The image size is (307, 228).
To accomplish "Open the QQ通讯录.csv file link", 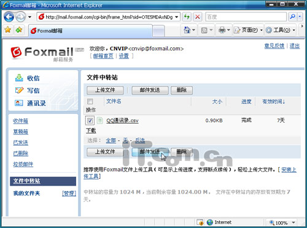I will coord(122,120).
